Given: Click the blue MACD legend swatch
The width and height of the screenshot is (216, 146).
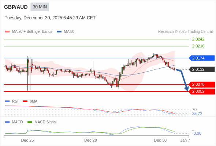Looking at the screenshot, I should pyautogui.click(x=7, y=122).
